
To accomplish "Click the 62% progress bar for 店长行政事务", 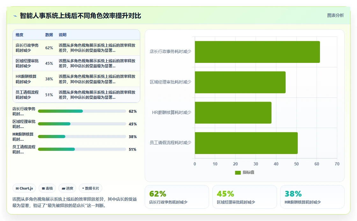I will click(82, 111).
